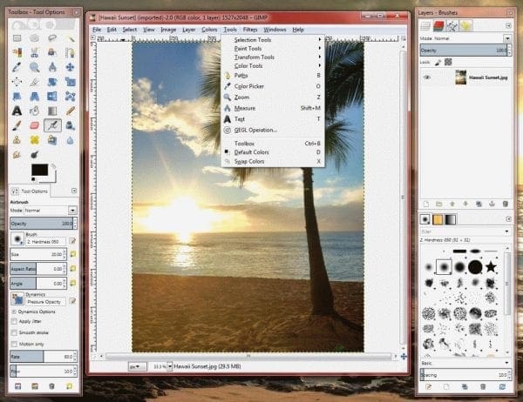Image resolution: width=523 pixels, height=402 pixels.
Task: Enable the Apply Jitter checkbox
Action: 14,321
